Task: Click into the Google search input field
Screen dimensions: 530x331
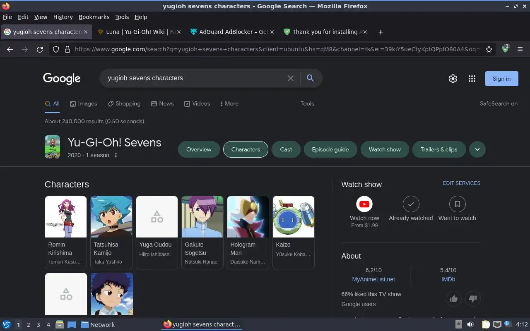Action: pos(195,78)
